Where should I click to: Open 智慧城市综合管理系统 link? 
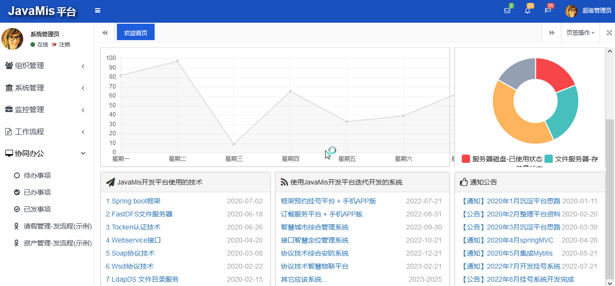[315, 227]
